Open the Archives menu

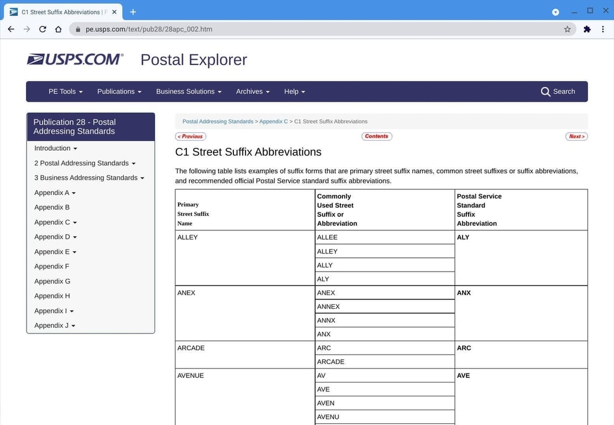click(x=253, y=92)
